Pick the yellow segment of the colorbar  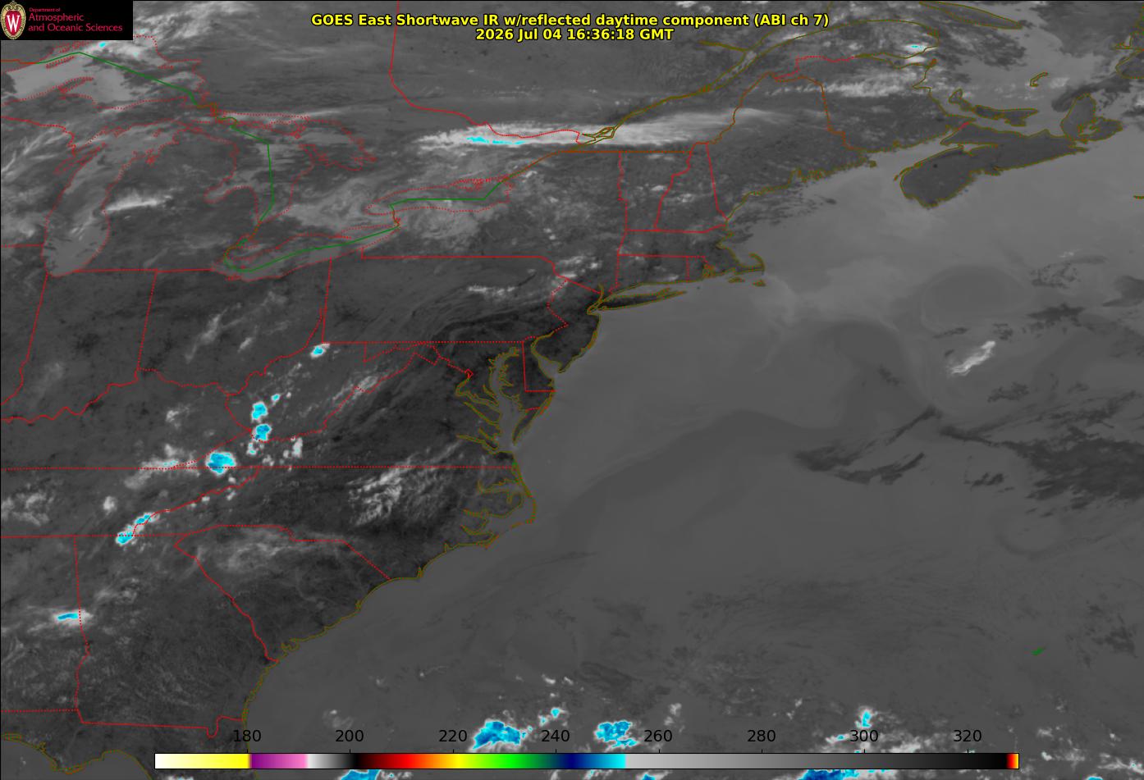(x=213, y=761)
